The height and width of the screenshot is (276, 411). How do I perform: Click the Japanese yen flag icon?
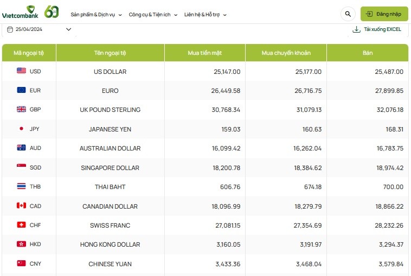coord(21,129)
